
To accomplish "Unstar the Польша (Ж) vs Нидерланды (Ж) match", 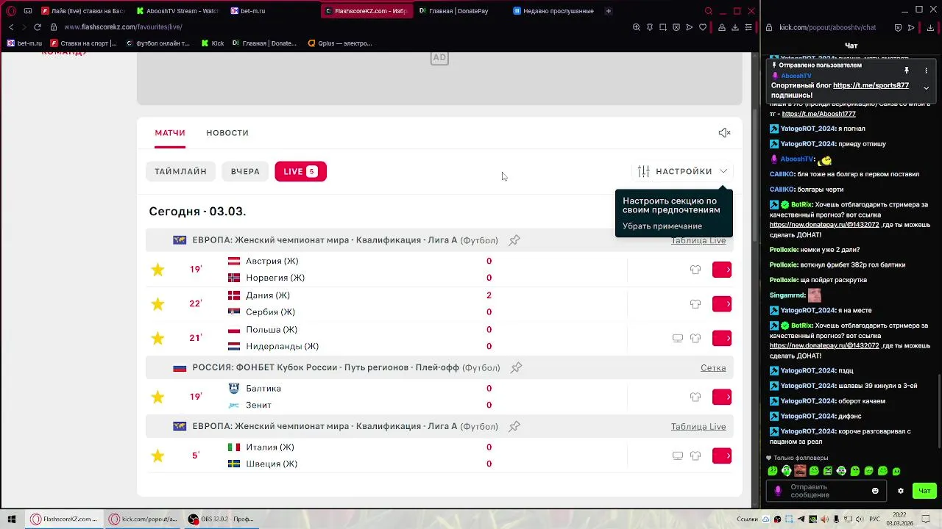I will [x=157, y=338].
